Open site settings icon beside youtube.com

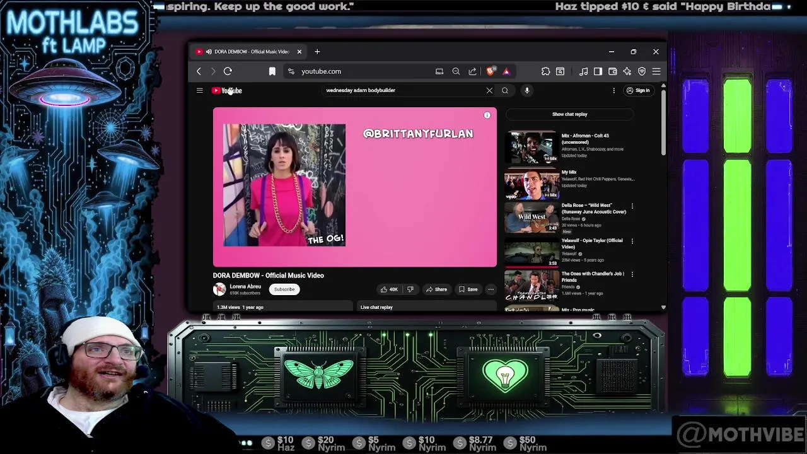291,71
